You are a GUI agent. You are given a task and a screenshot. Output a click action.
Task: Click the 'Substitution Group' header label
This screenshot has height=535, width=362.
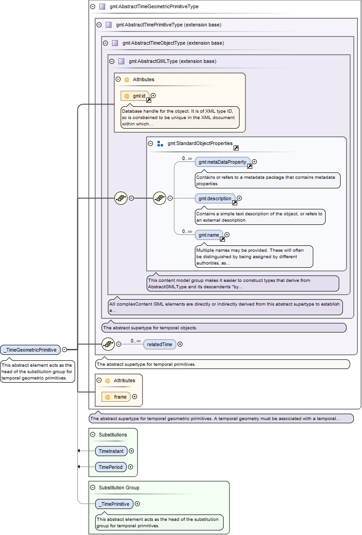[x=119, y=488]
